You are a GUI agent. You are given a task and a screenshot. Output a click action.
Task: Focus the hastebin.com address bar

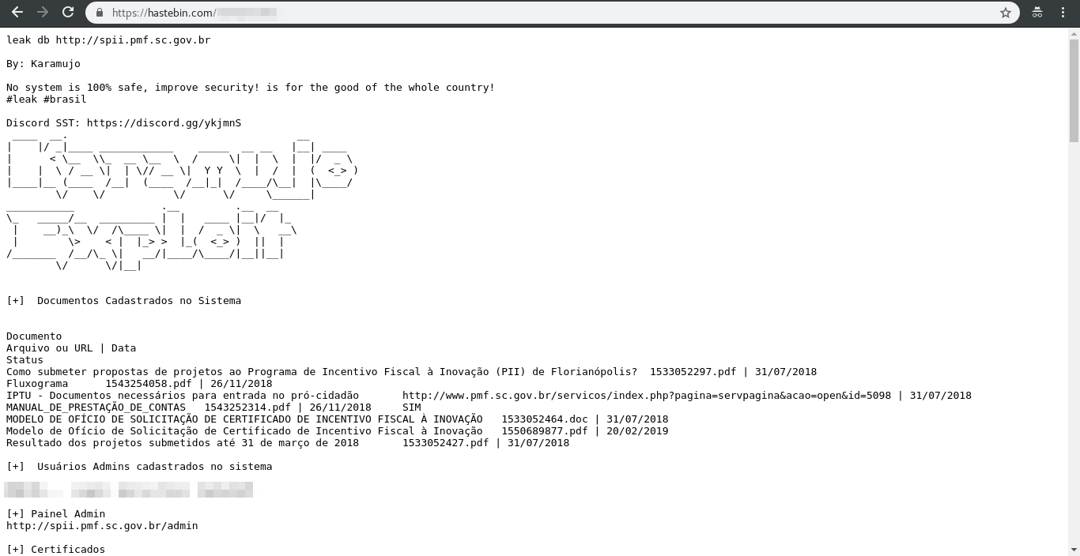coord(546,13)
